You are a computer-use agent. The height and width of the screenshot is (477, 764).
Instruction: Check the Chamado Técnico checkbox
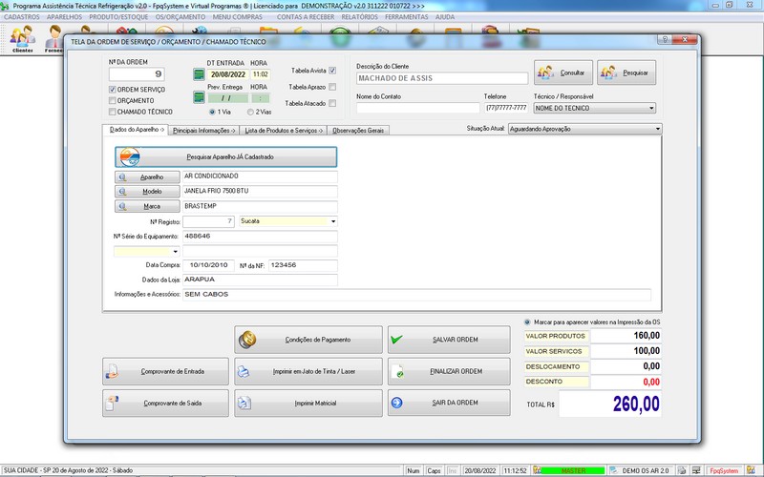coord(113,112)
